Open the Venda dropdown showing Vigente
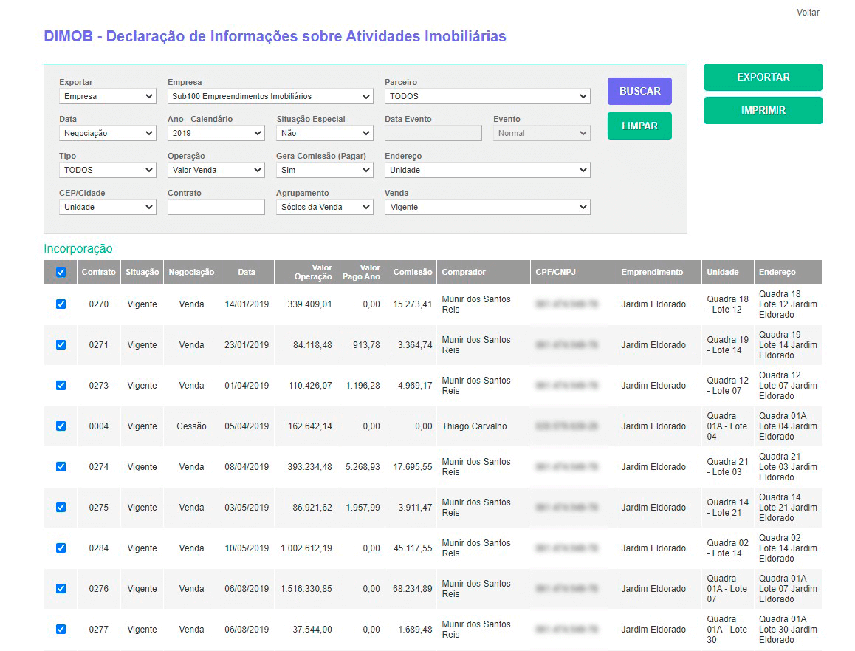Screen dimensions: 855x651 (487, 207)
